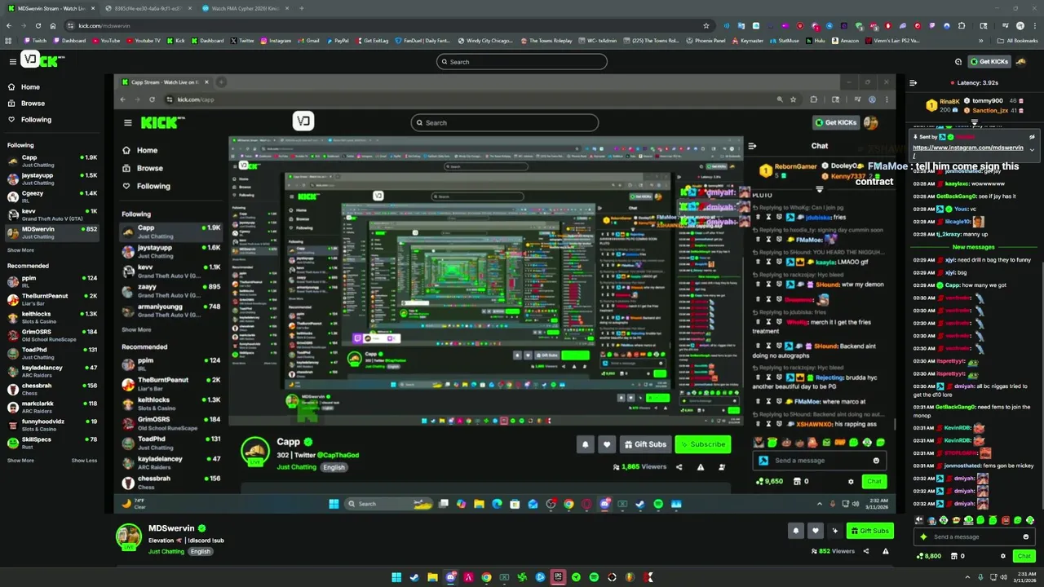Screen dimensions: 1044x587
Task: Open ppim recommended channel
Action: [52, 281]
